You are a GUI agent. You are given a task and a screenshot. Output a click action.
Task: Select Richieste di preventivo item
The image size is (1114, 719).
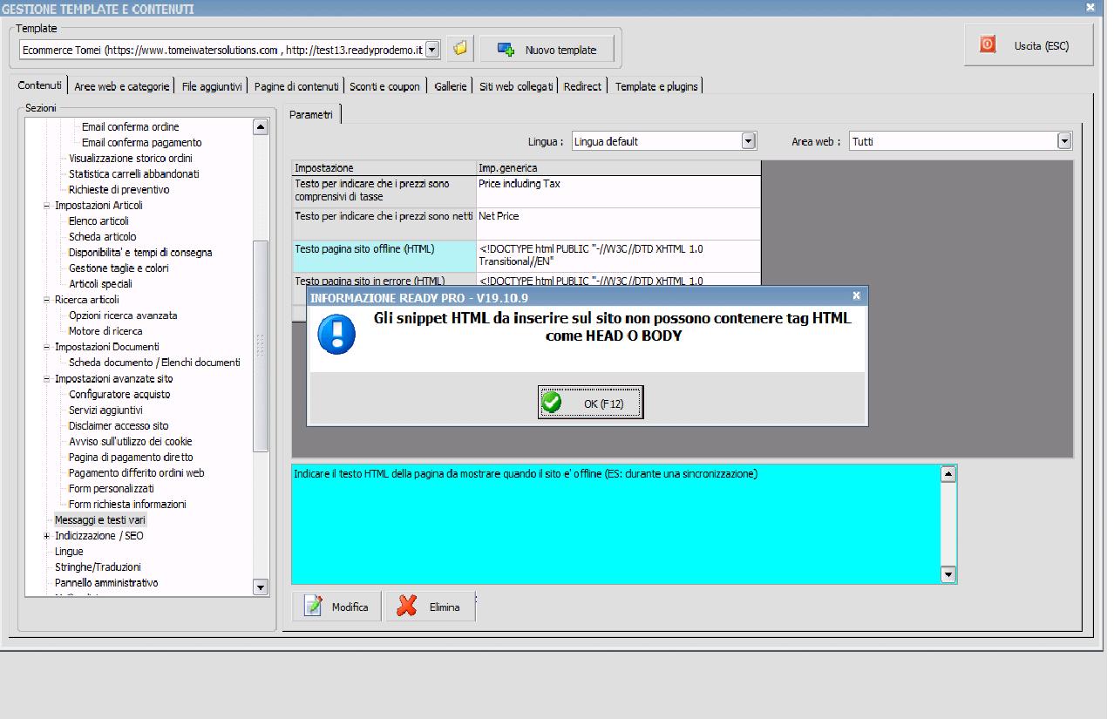point(119,190)
